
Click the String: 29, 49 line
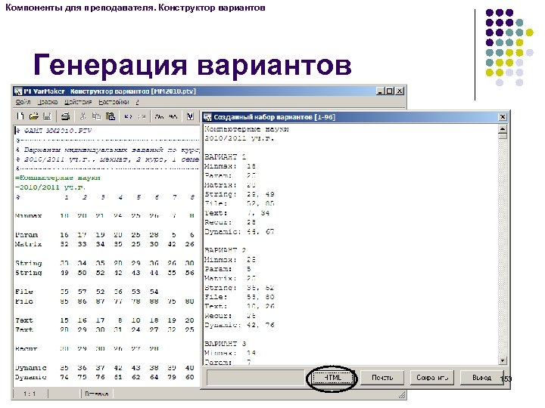coord(239,194)
